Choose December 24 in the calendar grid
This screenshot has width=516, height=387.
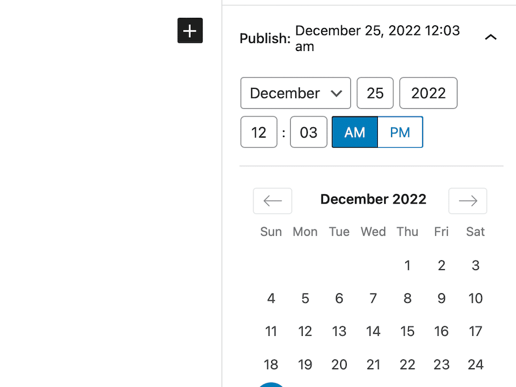pyautogui.click(x=475, y=365)
